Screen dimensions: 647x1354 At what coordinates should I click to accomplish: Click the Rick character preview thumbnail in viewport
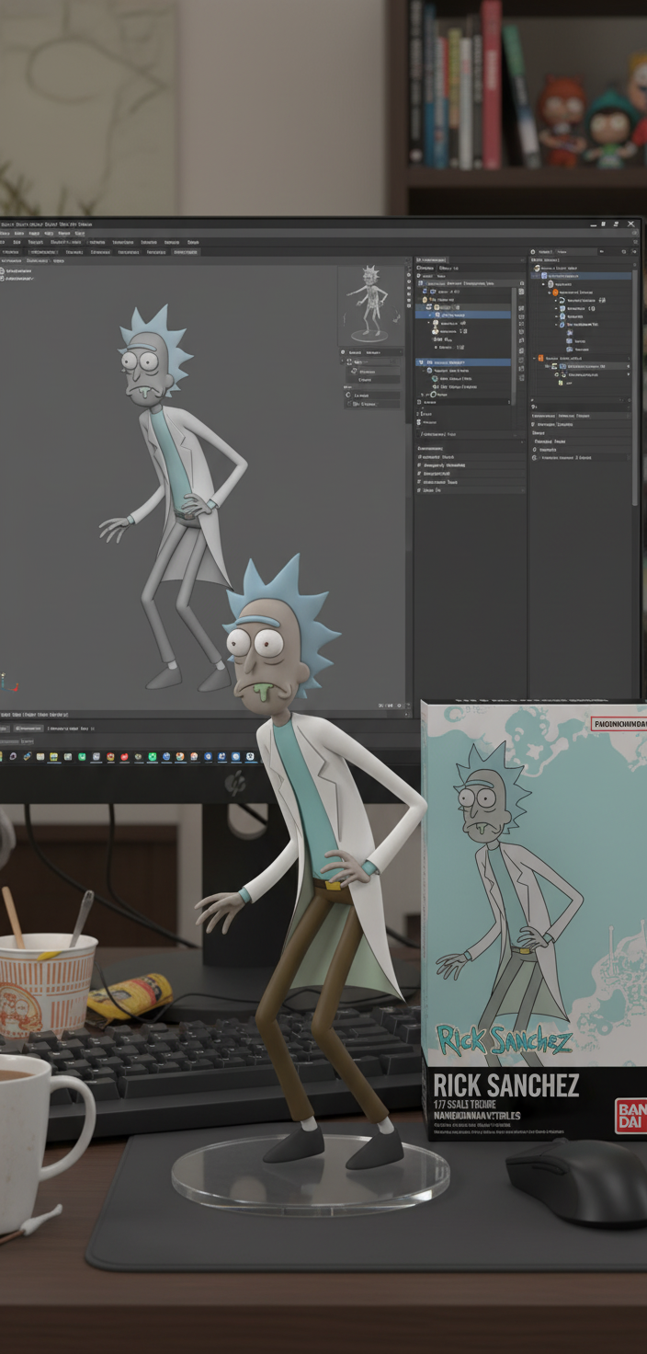click(x=369, y=302)
